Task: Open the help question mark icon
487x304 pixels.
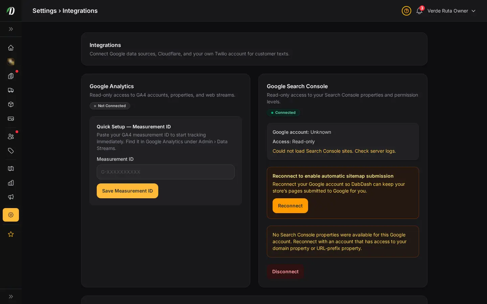Action: pos(407,11)
